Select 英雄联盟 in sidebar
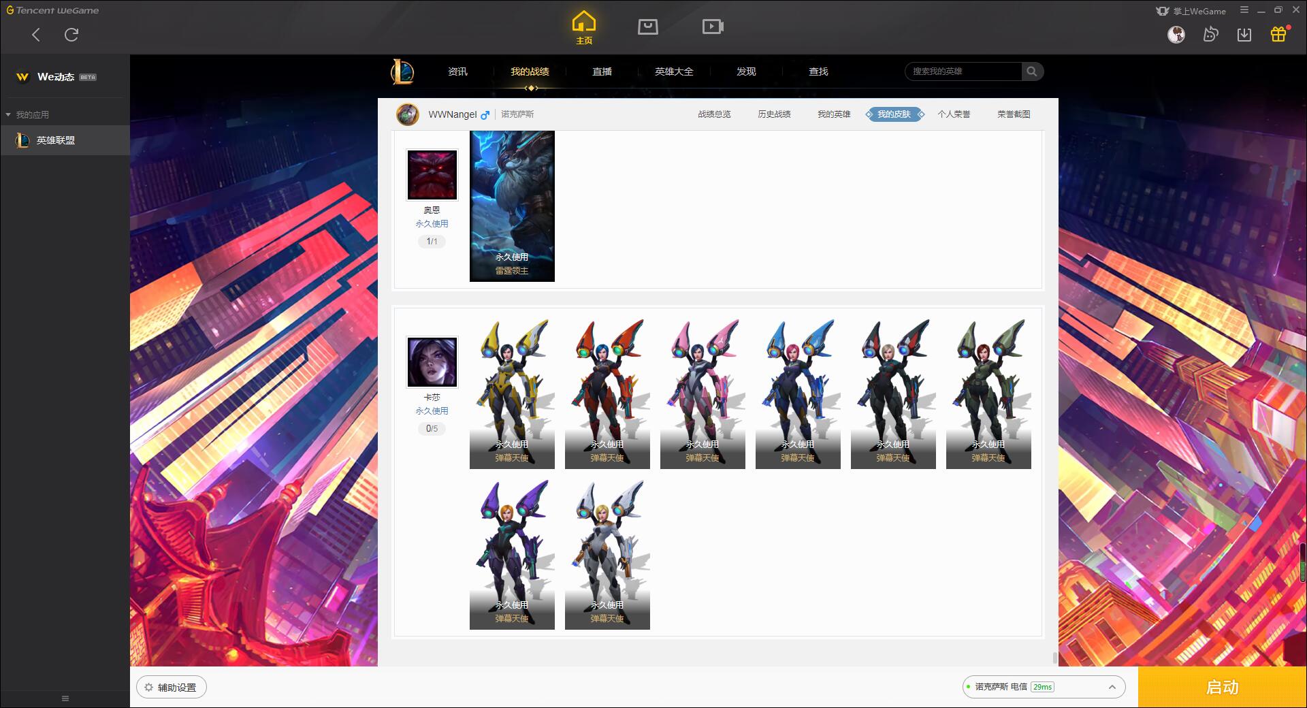The width and height of the screenshot is (1307, 708). coord(65,140)
